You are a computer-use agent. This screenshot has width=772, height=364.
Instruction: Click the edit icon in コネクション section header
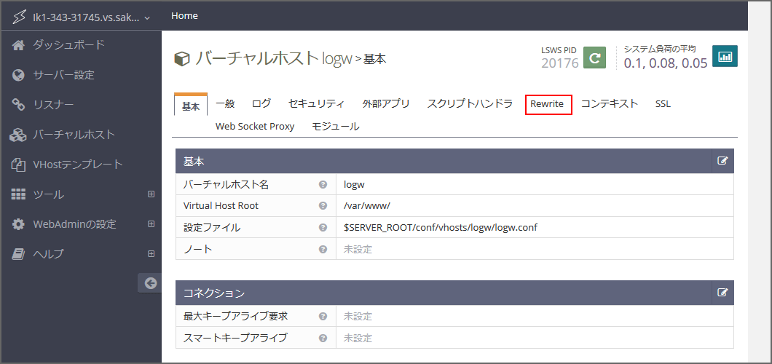click(722, 293)
